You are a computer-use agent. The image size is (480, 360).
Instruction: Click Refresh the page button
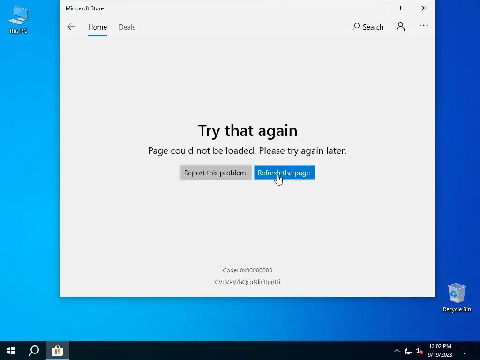(x=284, y=172)
